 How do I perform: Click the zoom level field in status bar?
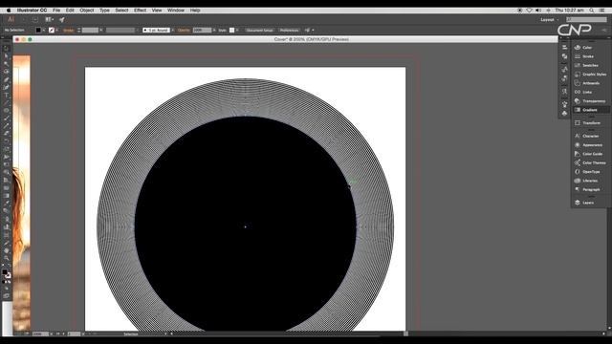(40, 333)
